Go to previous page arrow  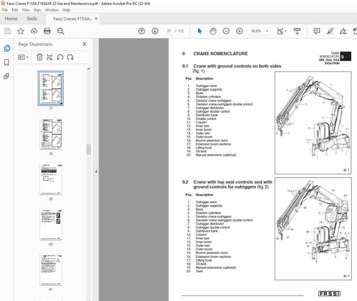tap(142, 31)
